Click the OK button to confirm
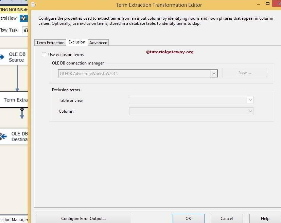Viewport: 281px width, 223px height. (188, 218)
